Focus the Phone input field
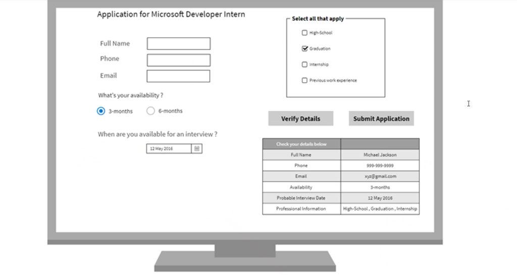 tap(179, 60)
